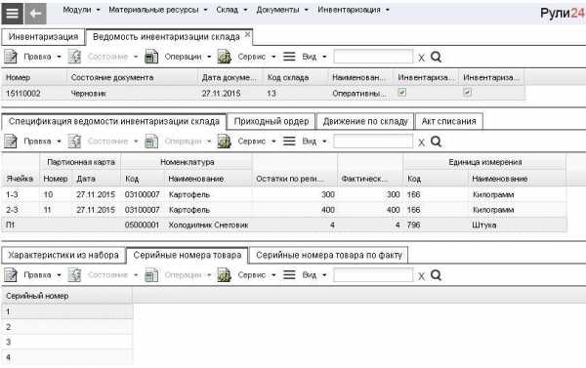Select the Холодильник Снеговик row
Screen dimensions: 586x368
point(284,225)
